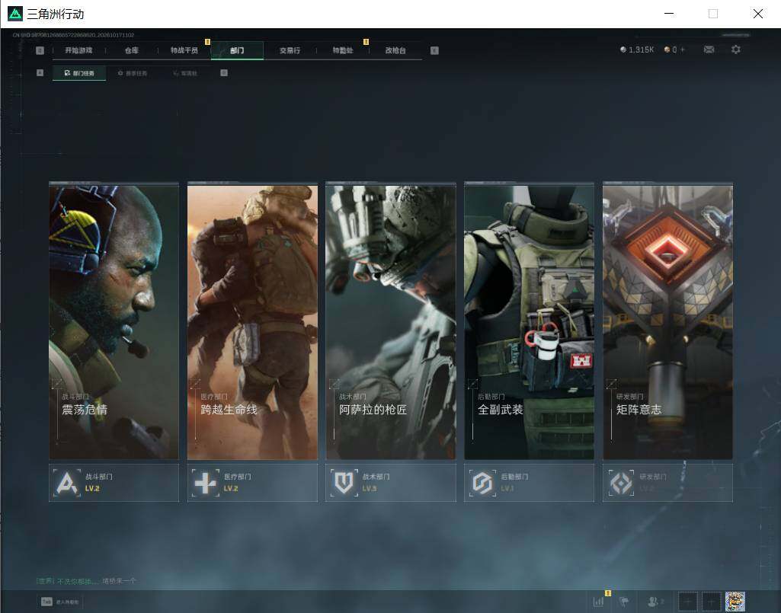The height and width of the screenshot is (613, 781).
Task: Open the settings gear icon
Action: [736, 49]
